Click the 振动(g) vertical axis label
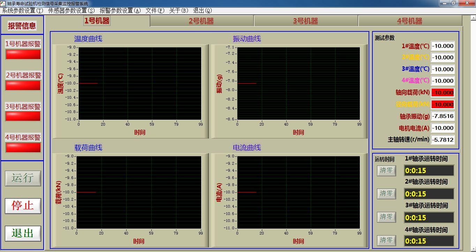The width and height of the screenshot is (476, 252). pos(219,84)
